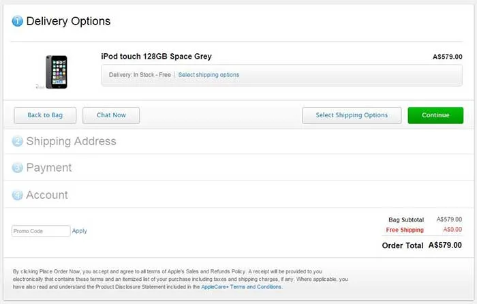Go back with the Back to Bag button
This screenshot has width=477, height=304.
coord(45,115)
